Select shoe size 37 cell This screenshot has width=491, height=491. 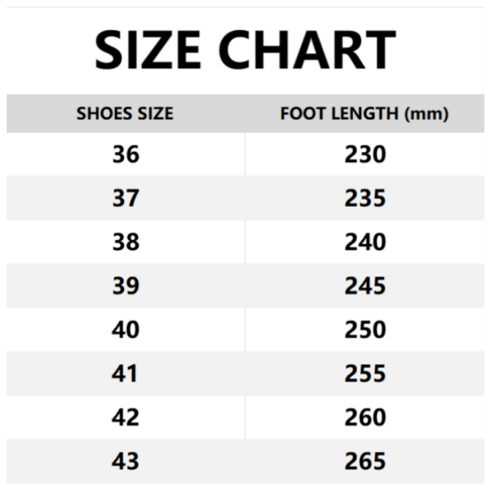125,198
